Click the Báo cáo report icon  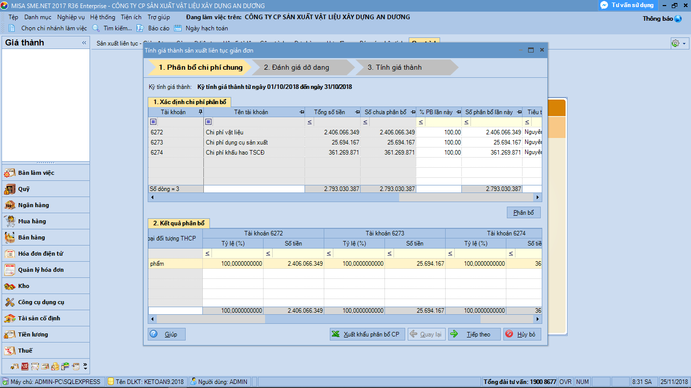pos(140,28)
